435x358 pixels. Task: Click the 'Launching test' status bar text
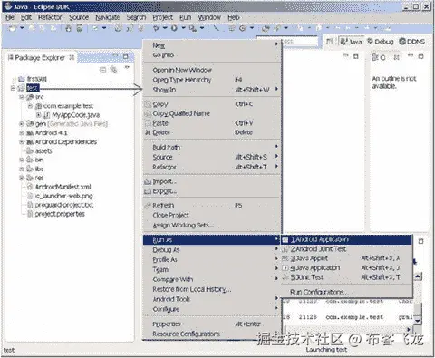click(326, 350)
